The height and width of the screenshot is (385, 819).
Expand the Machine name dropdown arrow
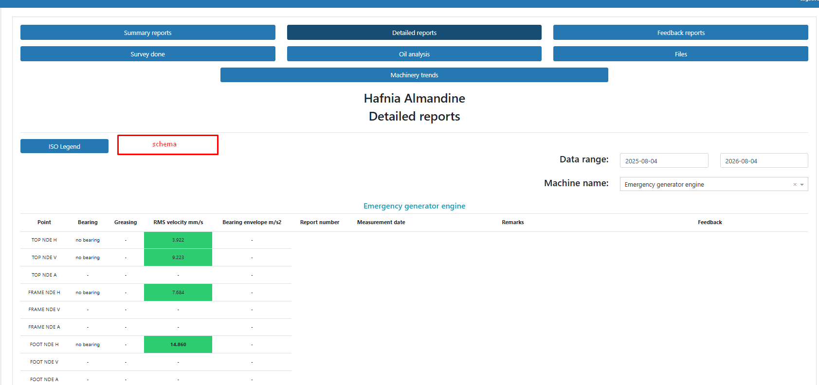[802, 185]
